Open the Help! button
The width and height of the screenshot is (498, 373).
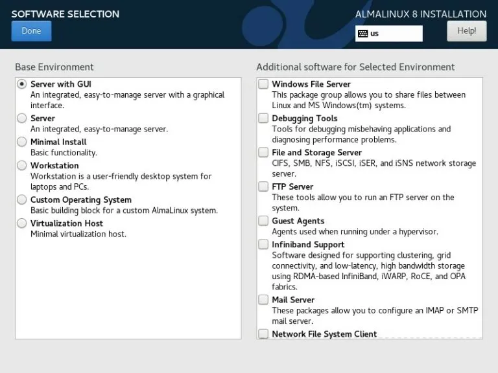coord(467,31)
